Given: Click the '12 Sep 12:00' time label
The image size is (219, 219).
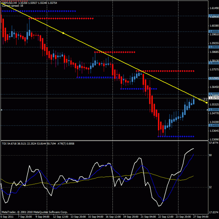Looking at the screenshot, I should 61,217.
